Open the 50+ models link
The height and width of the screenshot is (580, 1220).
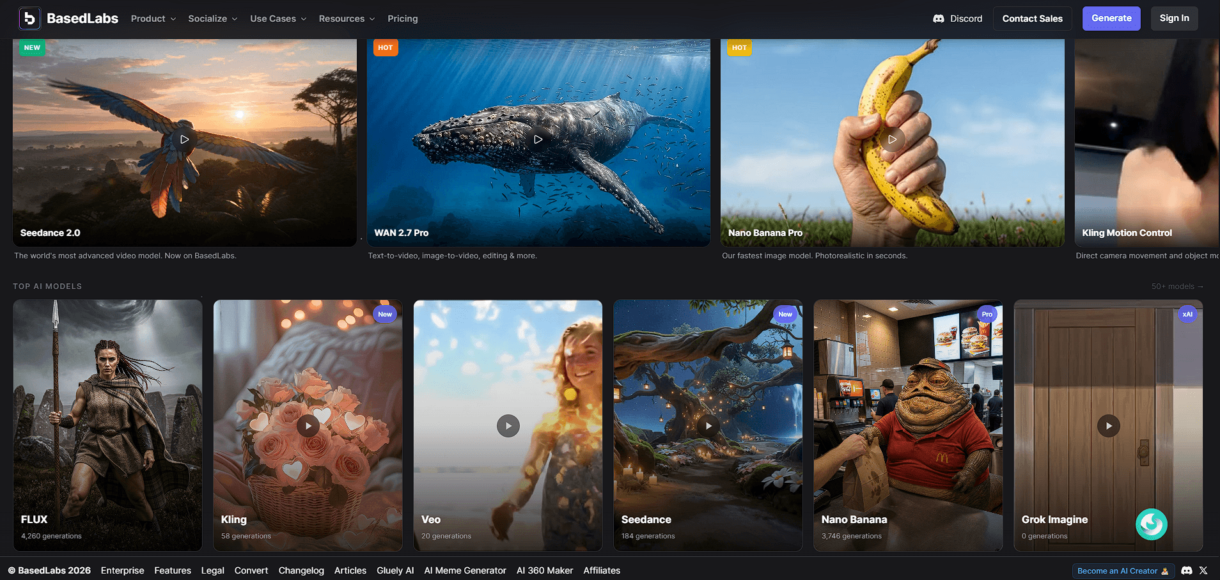coord(1177,286)
